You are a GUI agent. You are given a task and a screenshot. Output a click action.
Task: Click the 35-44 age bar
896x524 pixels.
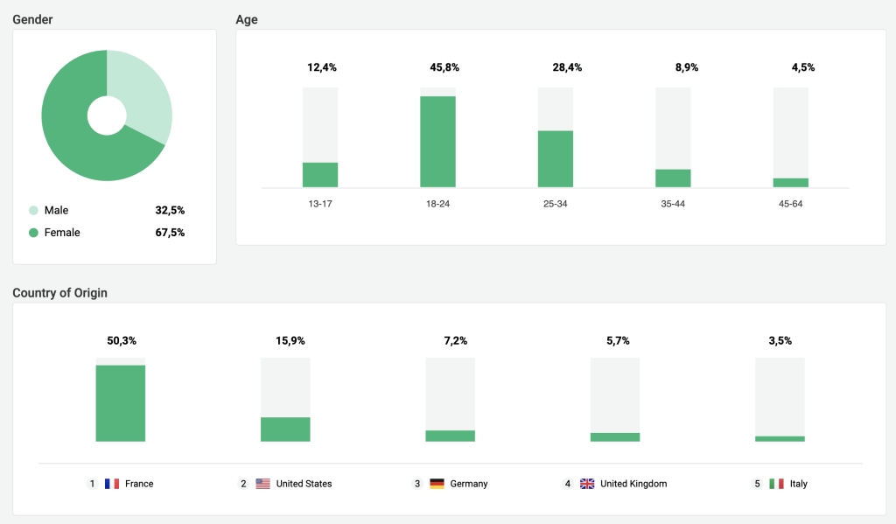(673, 178)
